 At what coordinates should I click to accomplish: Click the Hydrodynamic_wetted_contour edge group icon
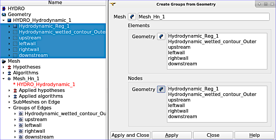(21, 114)
